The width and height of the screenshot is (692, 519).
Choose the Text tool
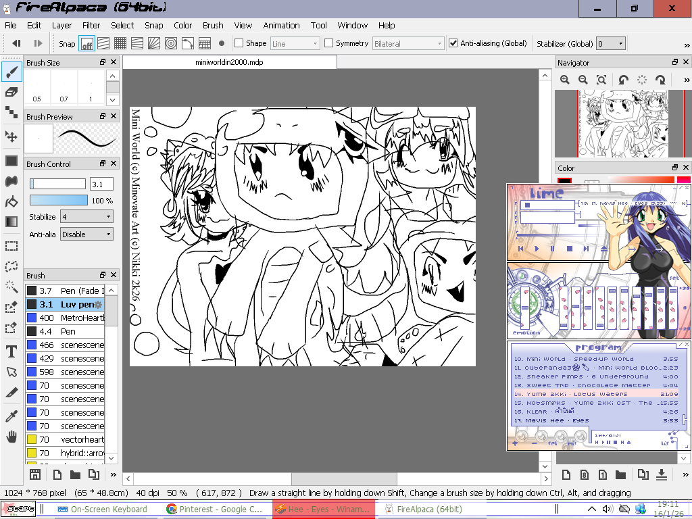click(x=11, y=351)
